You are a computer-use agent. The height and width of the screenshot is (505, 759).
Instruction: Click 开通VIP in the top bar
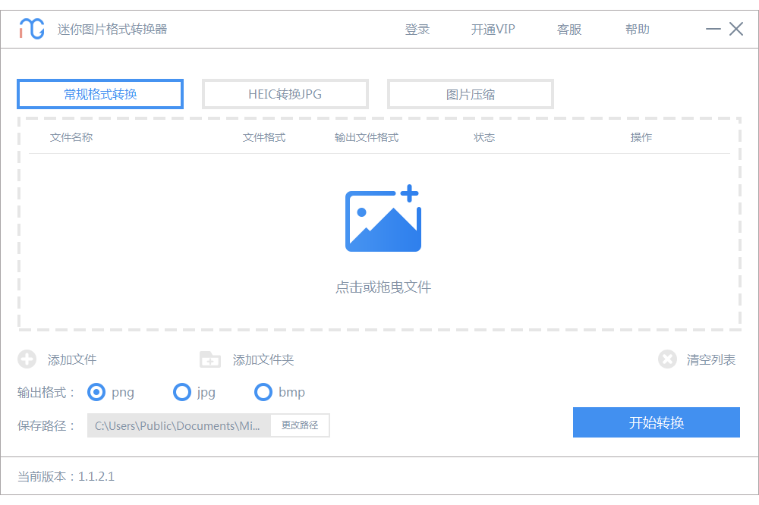493,30
